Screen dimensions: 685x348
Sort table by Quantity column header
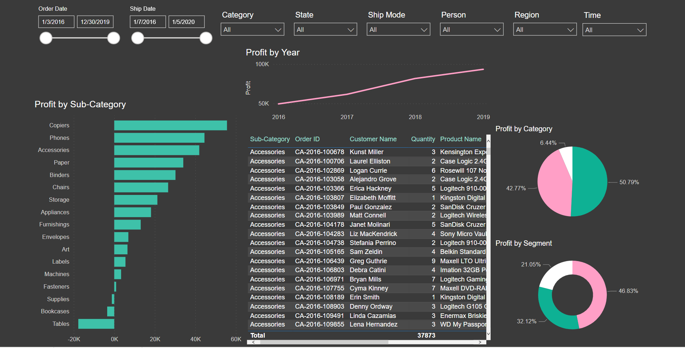[x=423, y=139]
